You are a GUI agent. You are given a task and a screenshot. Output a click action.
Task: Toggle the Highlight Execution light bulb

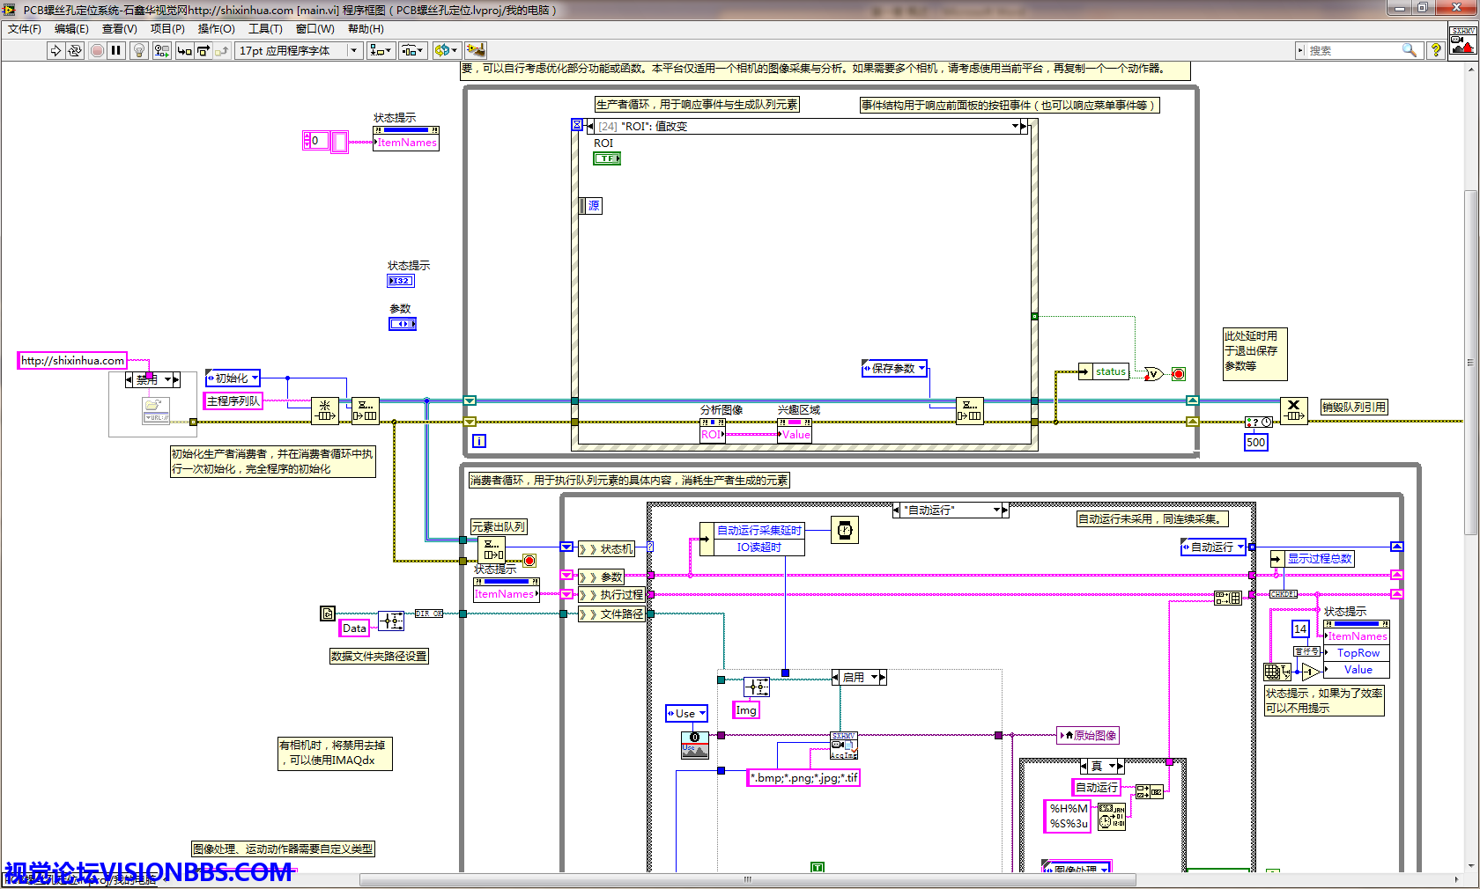click(x=139, y=51)
